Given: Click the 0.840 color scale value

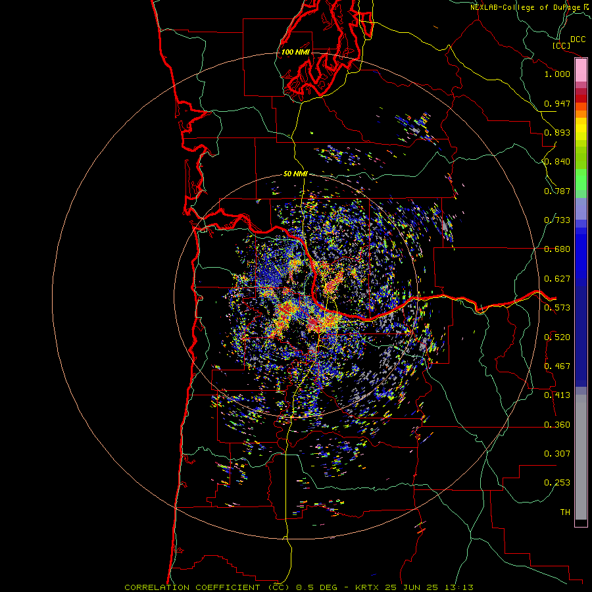Looking at the screenshot, I should click(557, 162).
